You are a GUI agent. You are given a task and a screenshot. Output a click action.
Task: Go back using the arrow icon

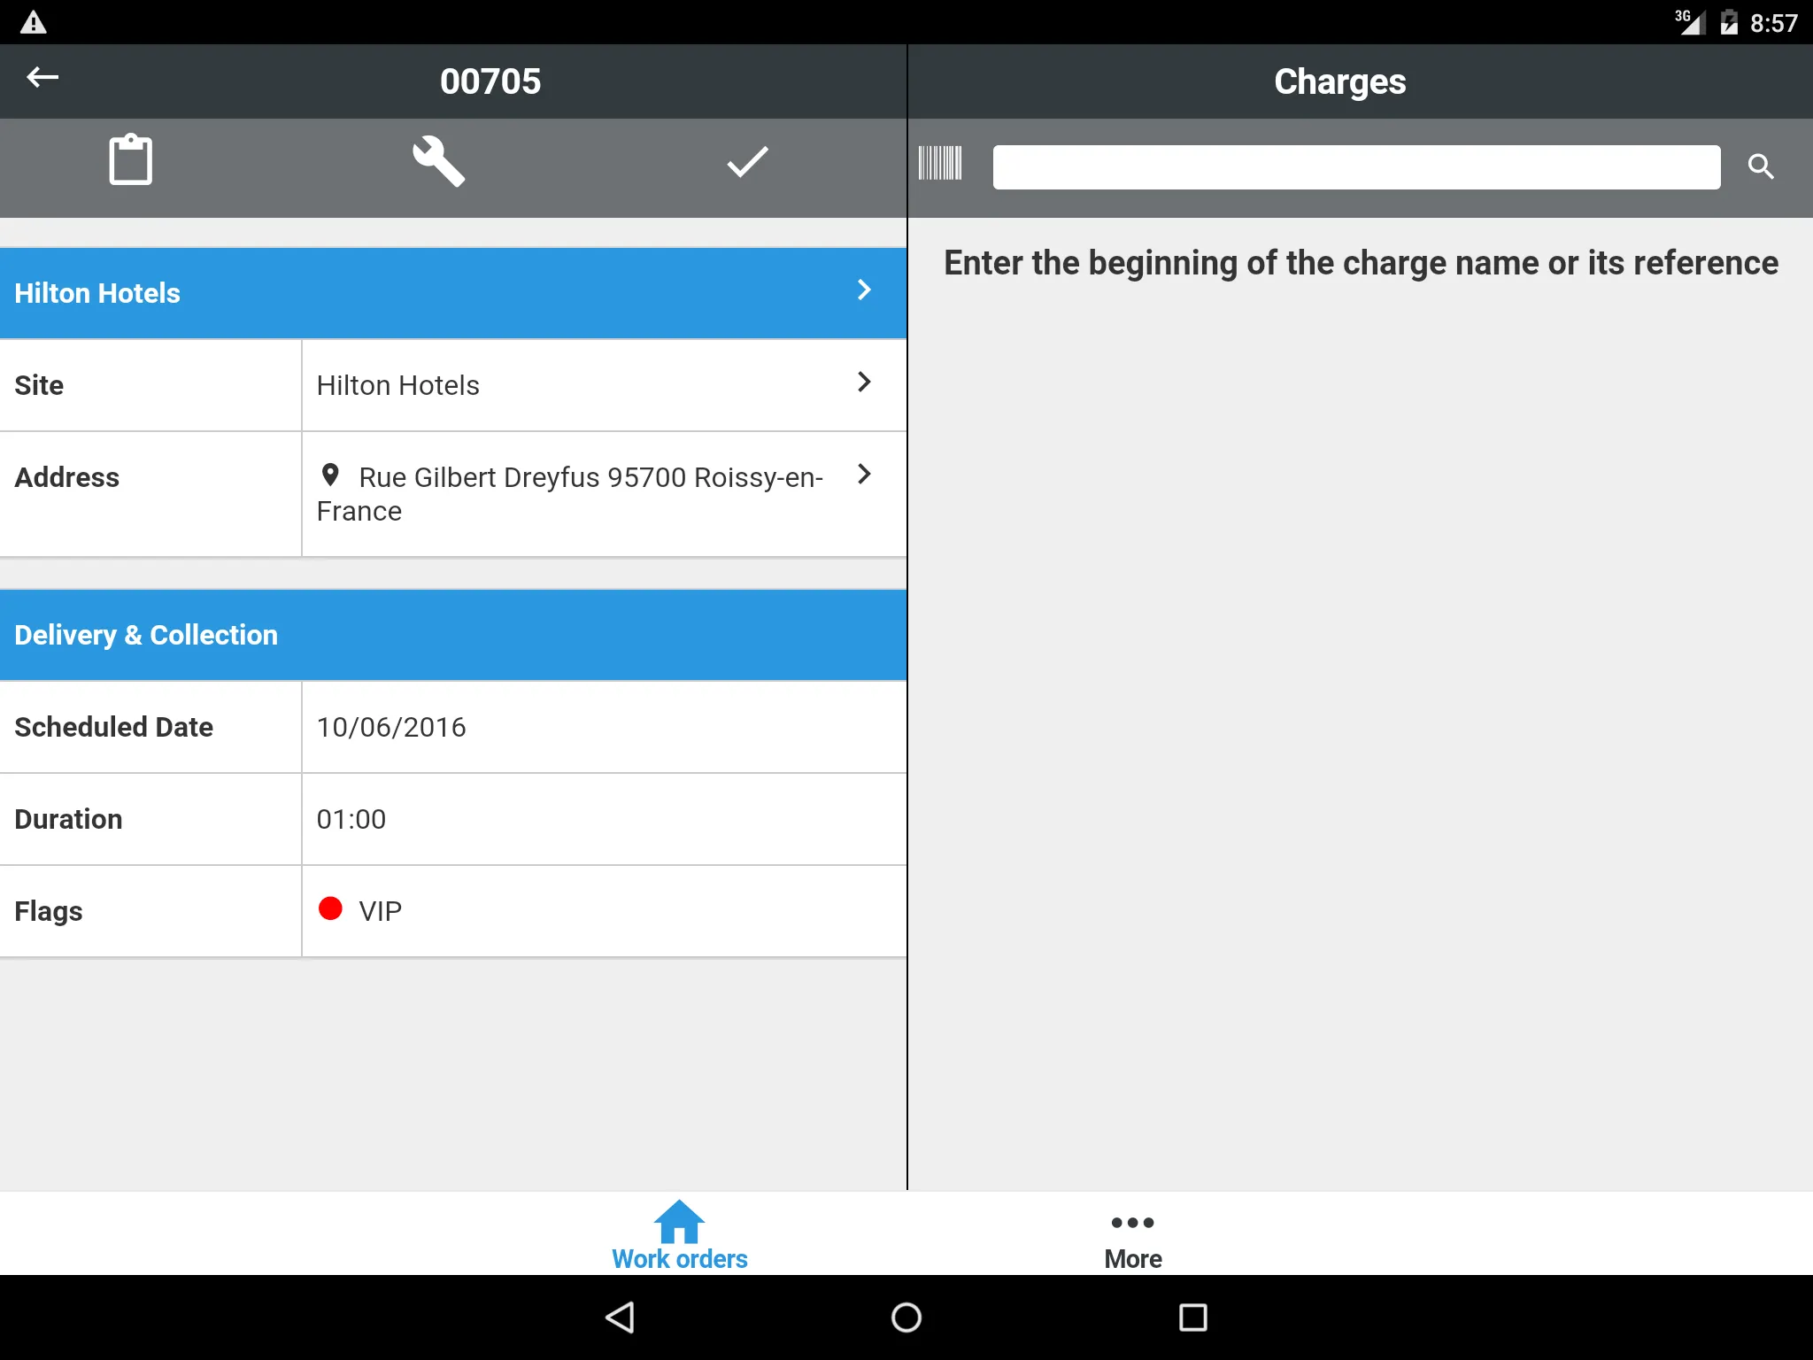click(x=42, y=78)
